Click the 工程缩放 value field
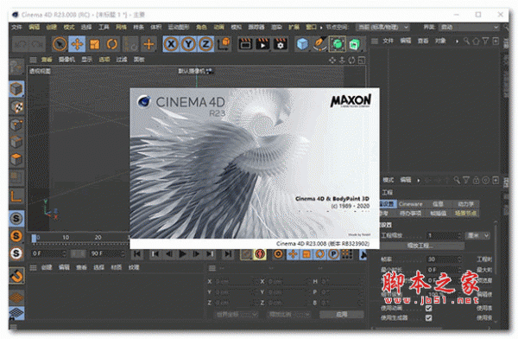518x339 pixels. coord(444,235)
